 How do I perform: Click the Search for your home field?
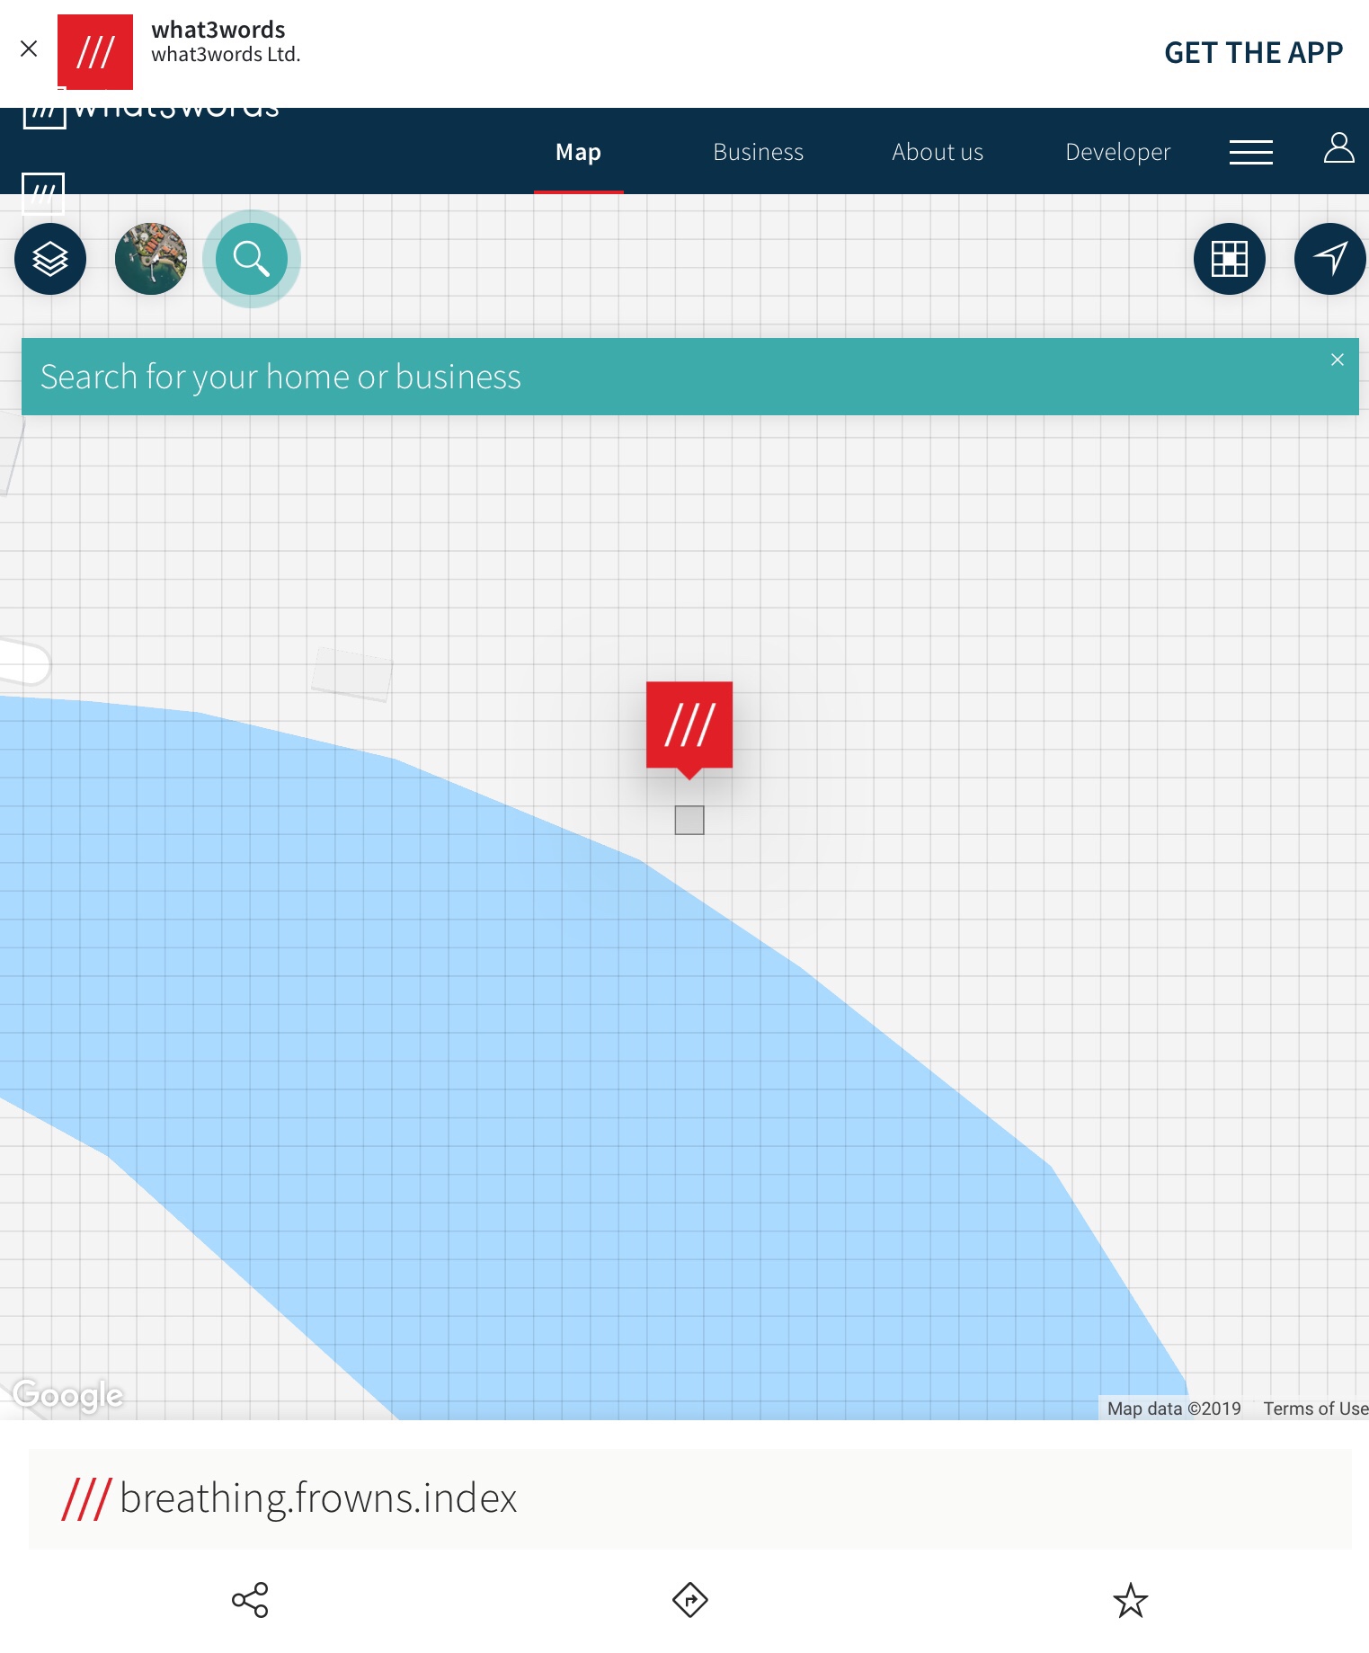629,377
